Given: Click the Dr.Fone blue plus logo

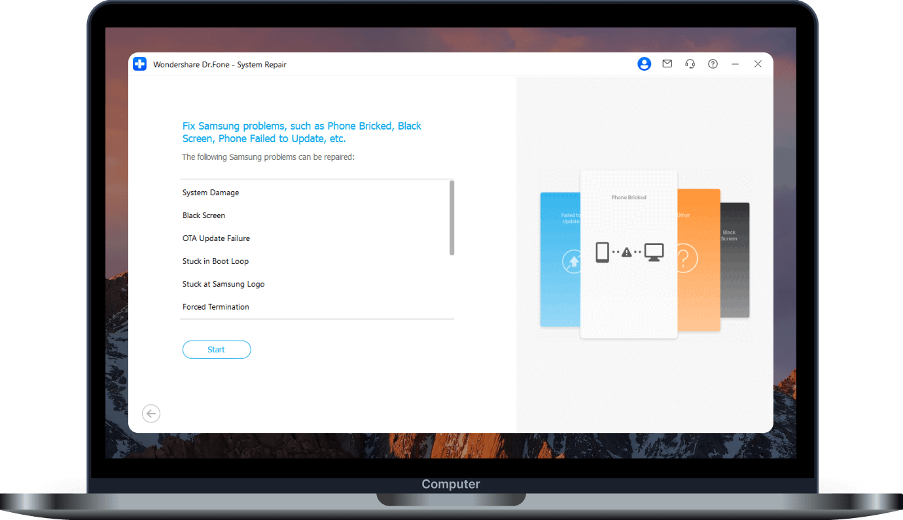Looking at the screenshot, I should pos(139,64).
